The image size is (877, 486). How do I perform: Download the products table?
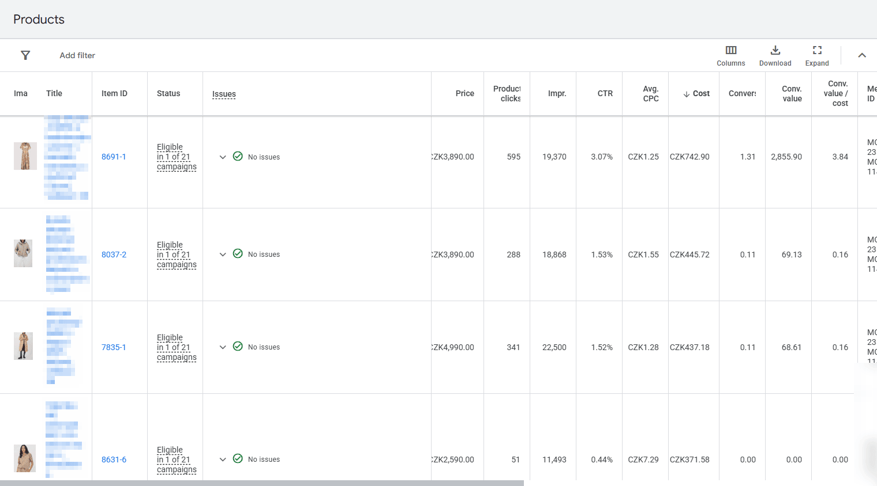(x=775, y=56)
